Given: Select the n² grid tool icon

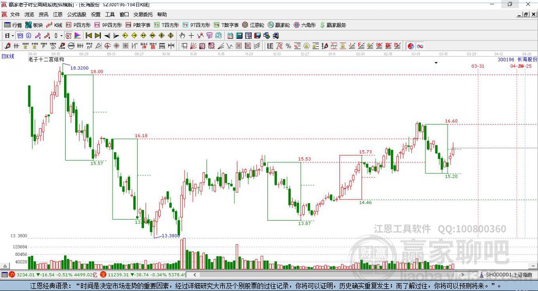Looking at the screenshot, I should click(x=89, y=46).
